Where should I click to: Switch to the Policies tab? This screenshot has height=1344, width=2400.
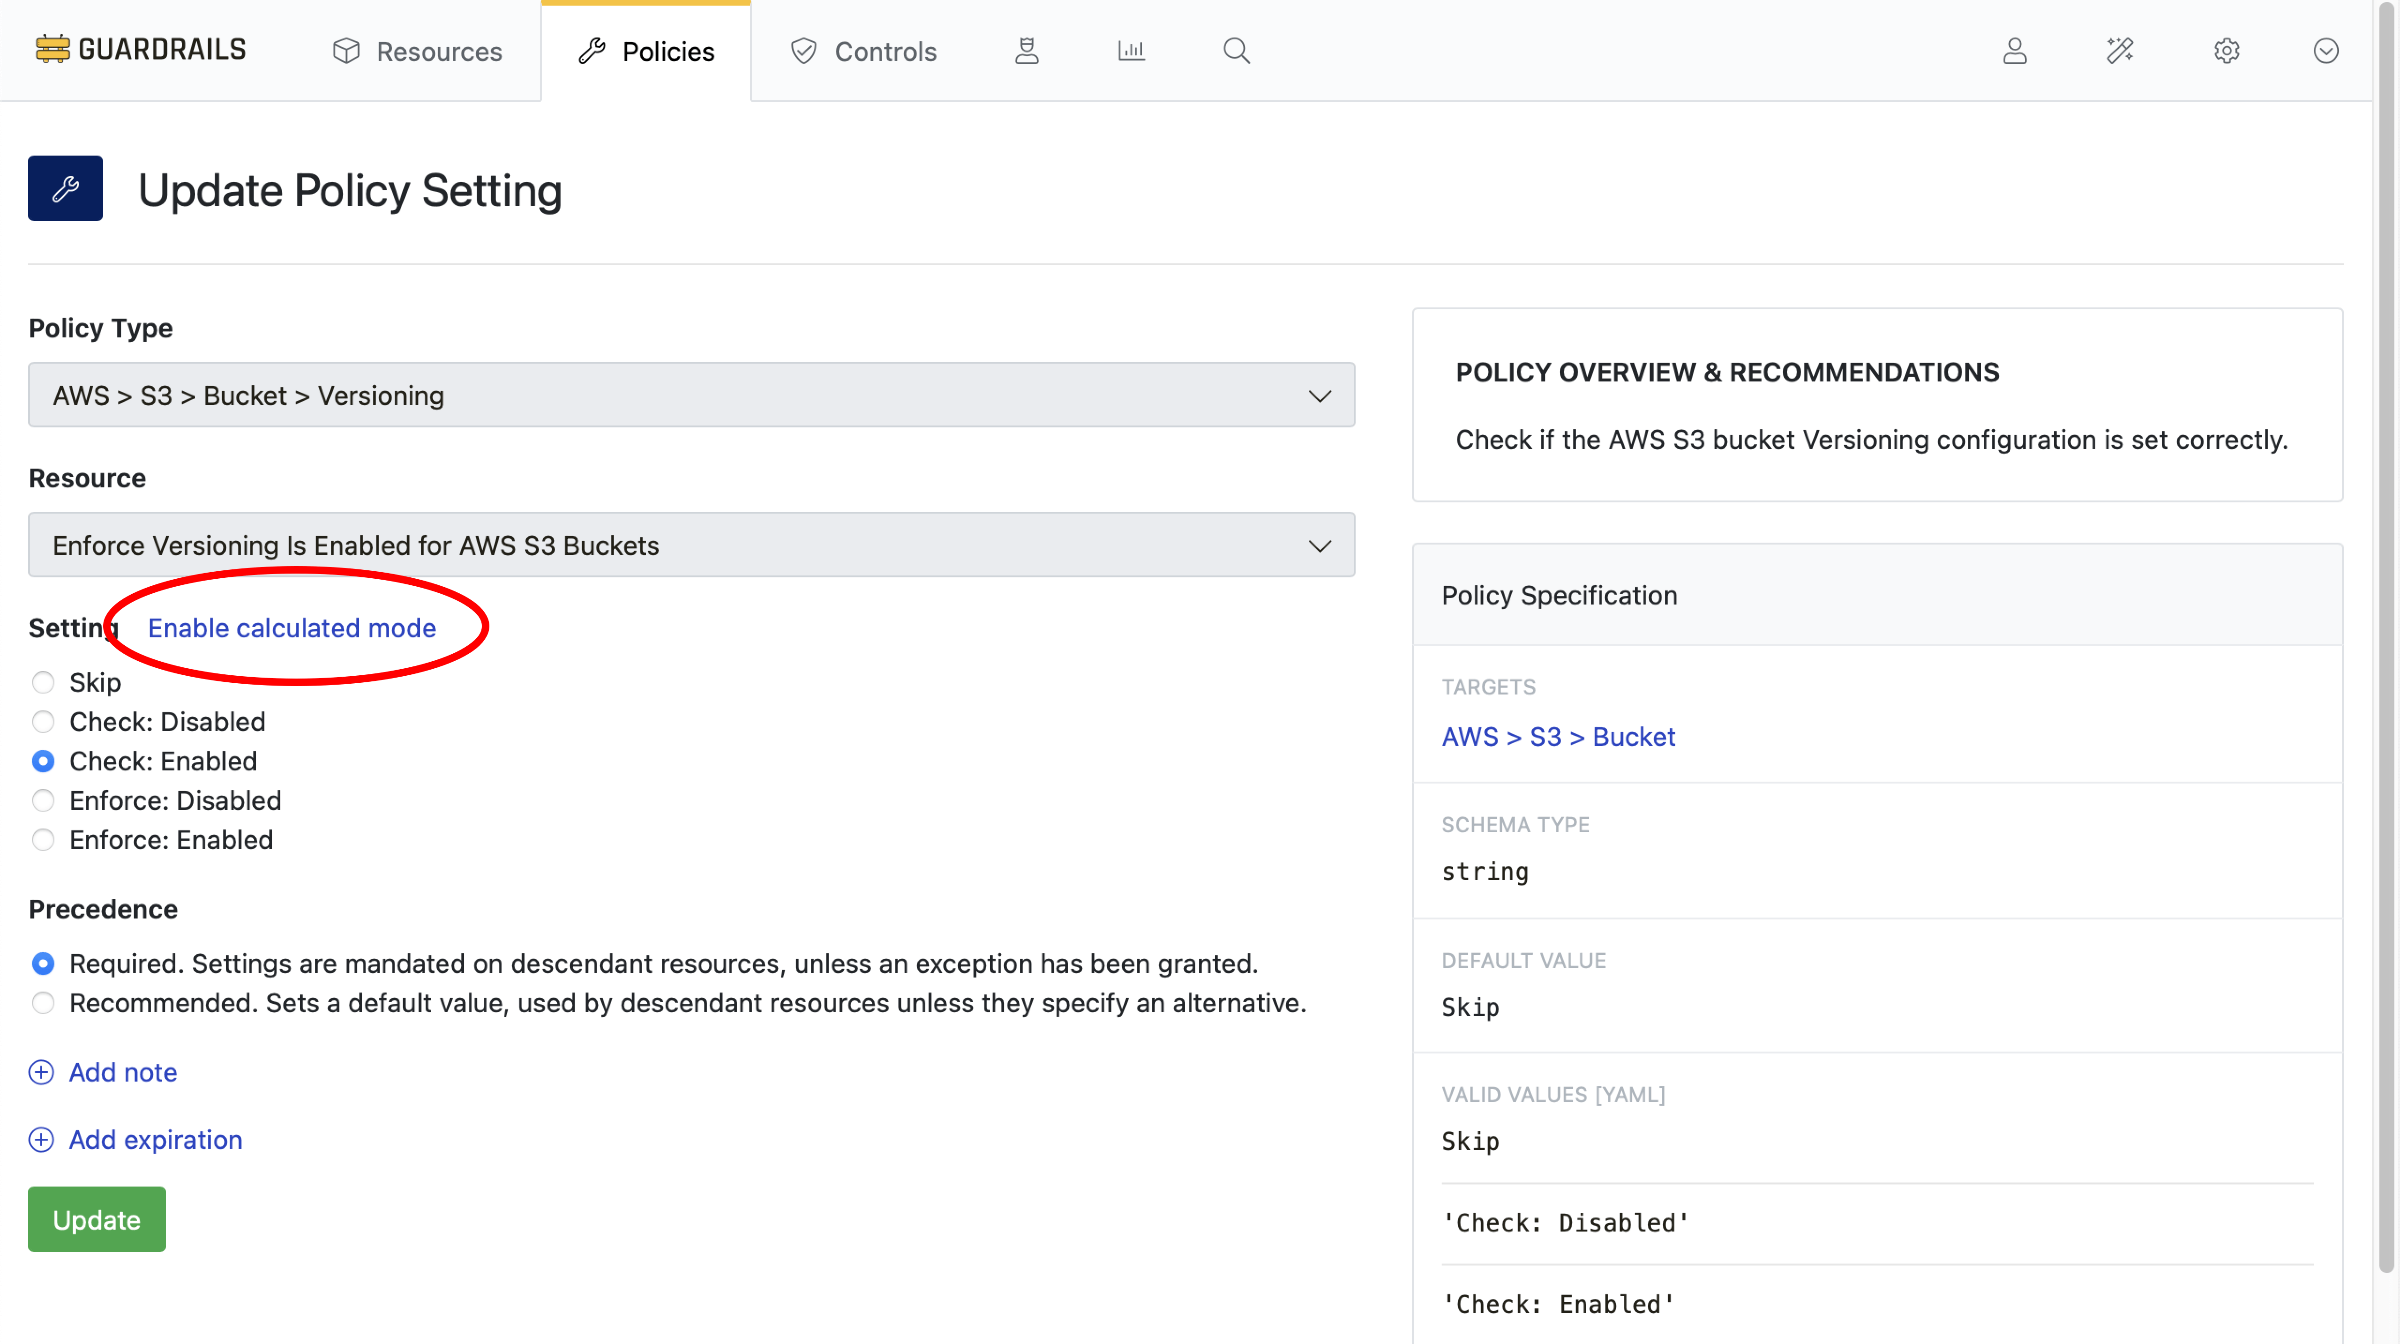coord(646,51)
